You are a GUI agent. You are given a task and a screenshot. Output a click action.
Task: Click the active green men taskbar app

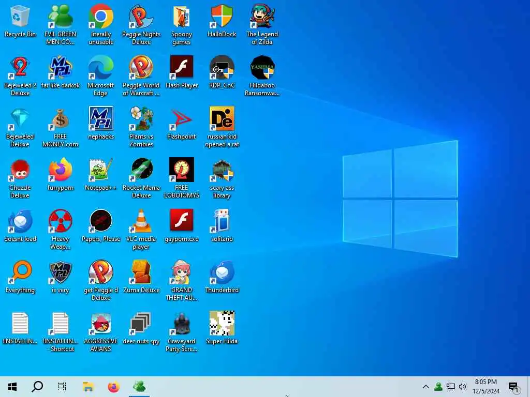[x=139, y=387]
